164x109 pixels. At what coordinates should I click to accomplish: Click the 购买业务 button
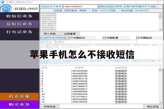[x=19, y=105]
